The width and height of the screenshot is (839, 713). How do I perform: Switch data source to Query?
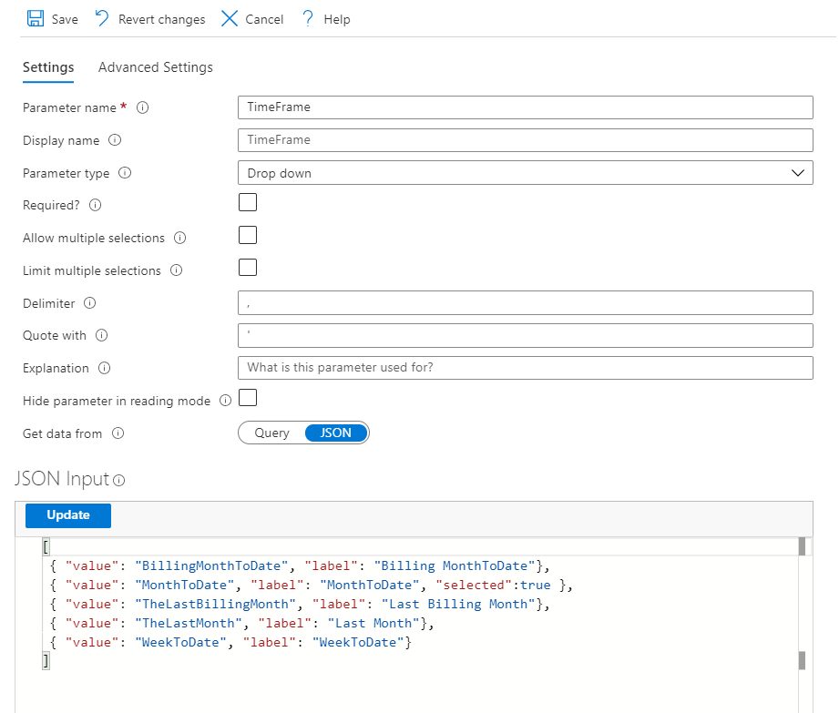271,433
